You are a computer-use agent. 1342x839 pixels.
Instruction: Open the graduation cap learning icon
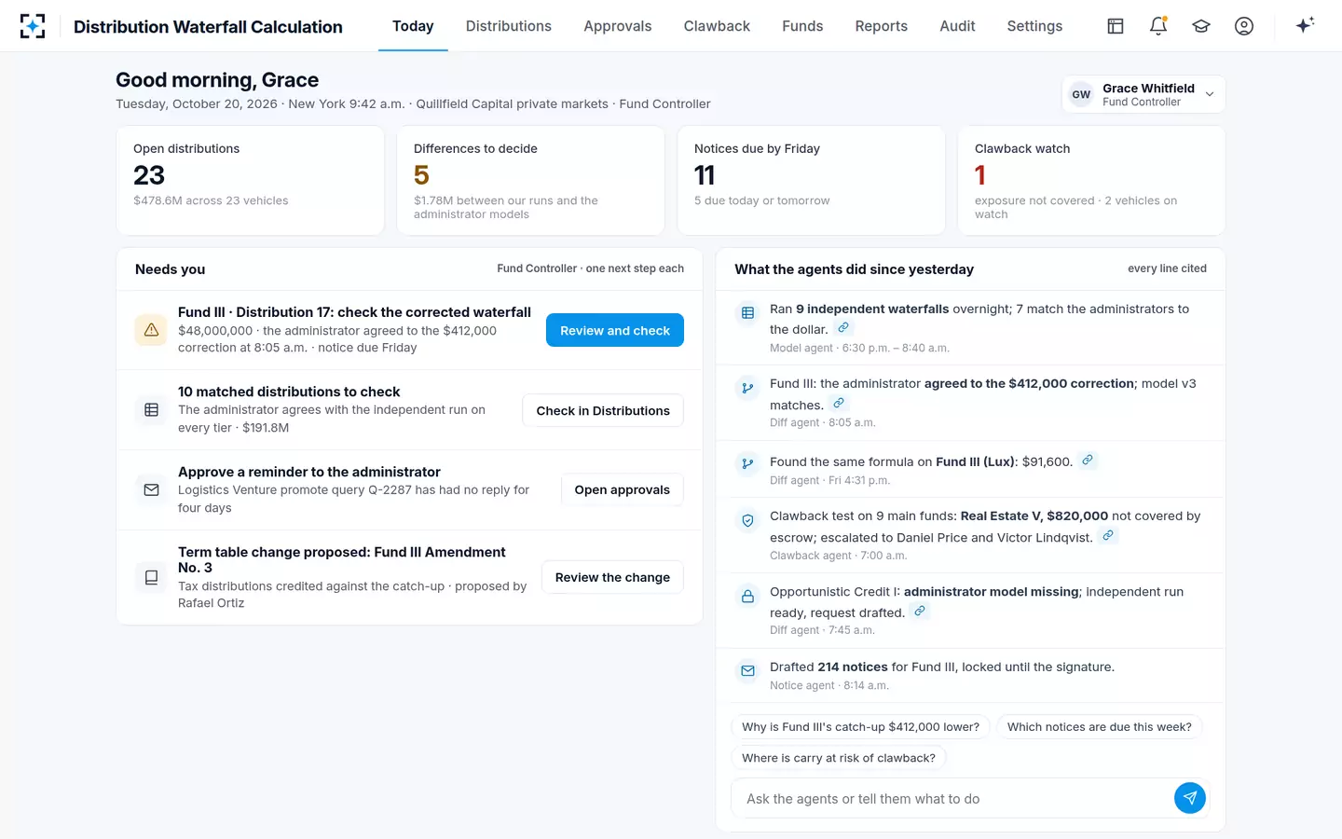1201,26
